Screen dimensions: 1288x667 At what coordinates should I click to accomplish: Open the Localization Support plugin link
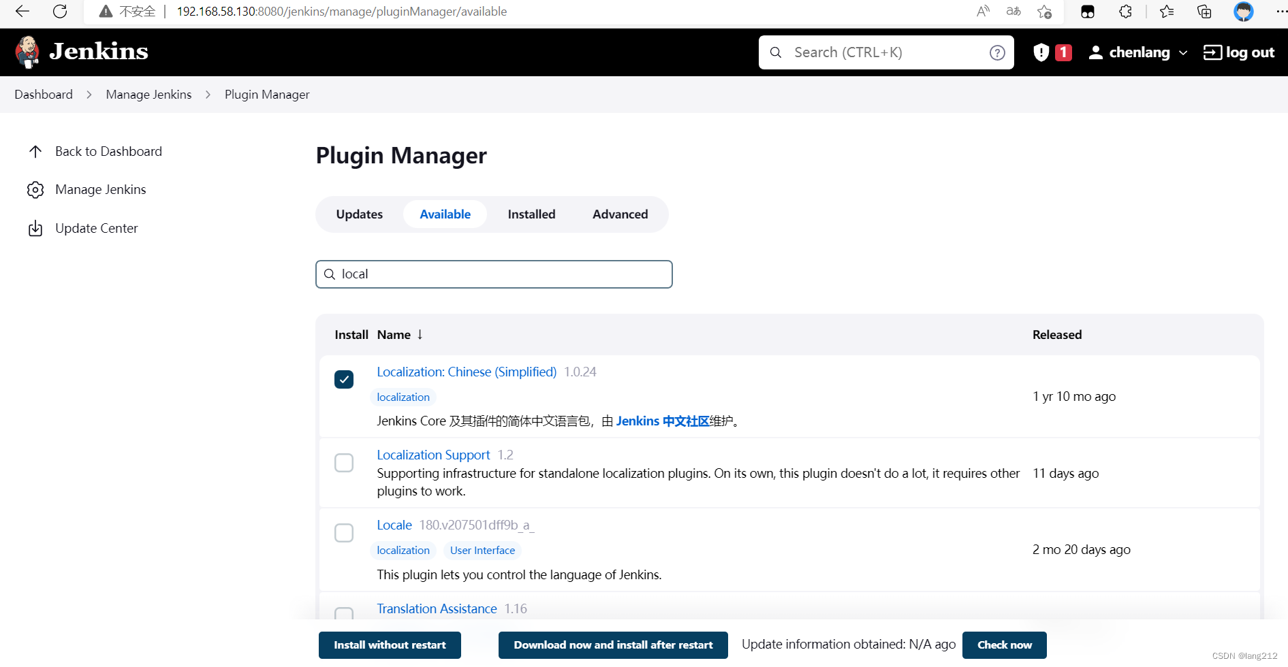click(433, 455)
